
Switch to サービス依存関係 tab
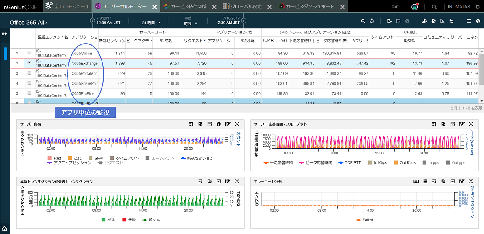[188, 7]
